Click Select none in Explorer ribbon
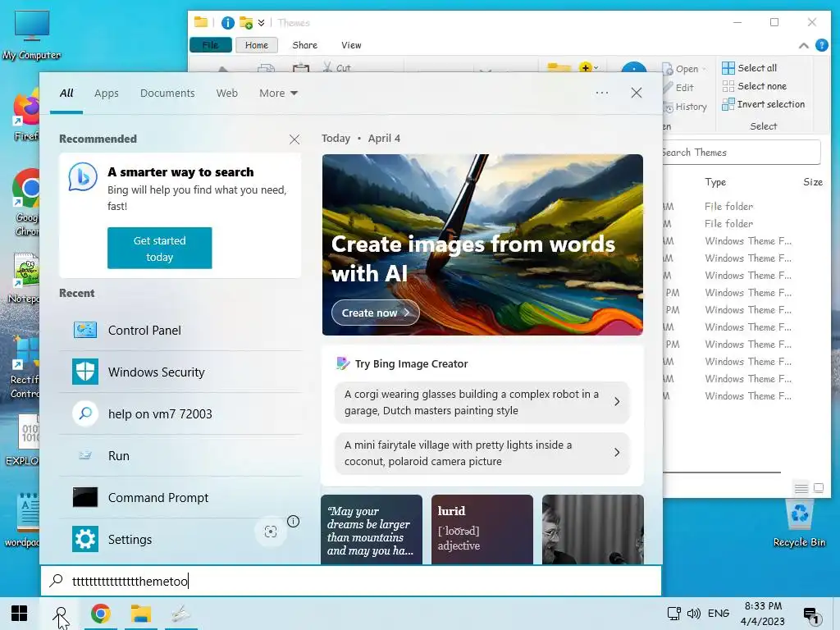This screenshot has width=840, height=630. pos(755,86)
